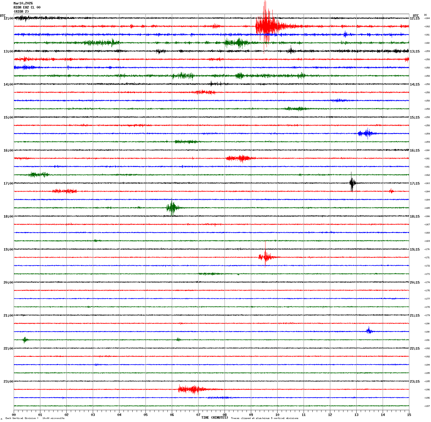431x422 pixels.
Task: Select the green burst near minute 6 above 18:00
Action: coord(172,208)
